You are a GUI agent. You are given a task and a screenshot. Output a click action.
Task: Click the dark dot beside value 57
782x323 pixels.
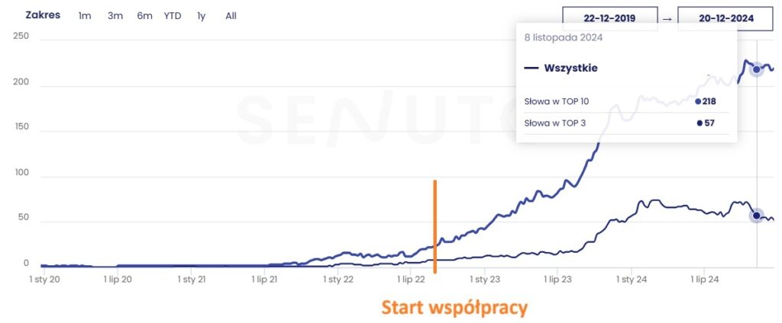click(700, 123)
